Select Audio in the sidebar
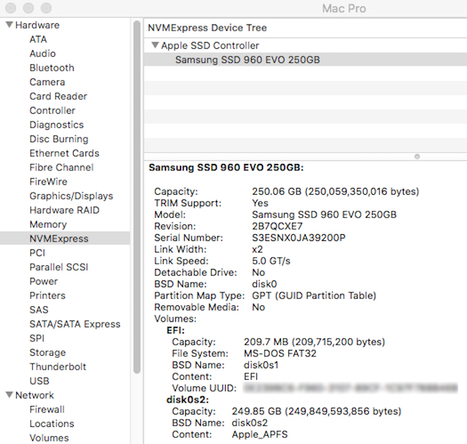The width and height of the screenshot is (467, 444). [43, 53]
